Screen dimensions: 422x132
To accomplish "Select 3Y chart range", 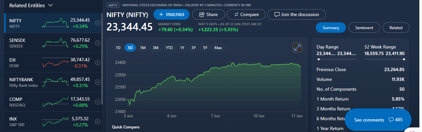I will (194, 48).
